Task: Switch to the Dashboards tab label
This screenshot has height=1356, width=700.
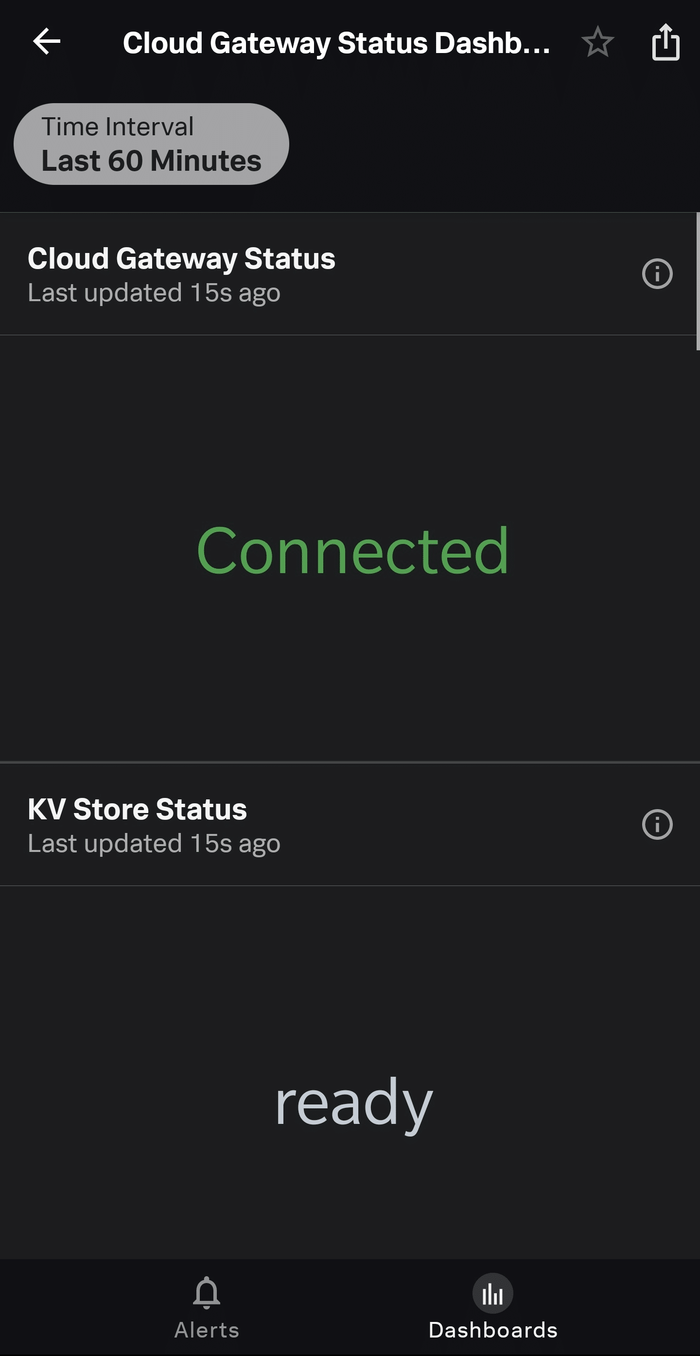Action: tap(493, 1330)
